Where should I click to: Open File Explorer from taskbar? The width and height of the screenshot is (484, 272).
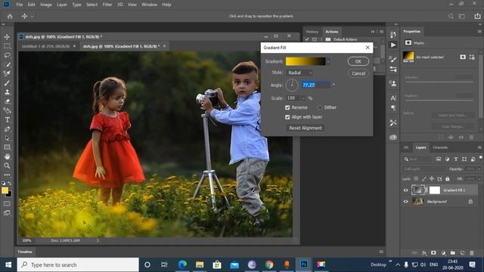point(200,264)
